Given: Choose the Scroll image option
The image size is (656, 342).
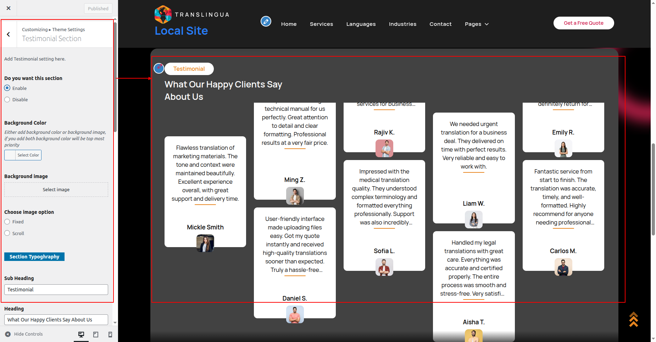Looking at the screenshot, I should coord(7,233).
